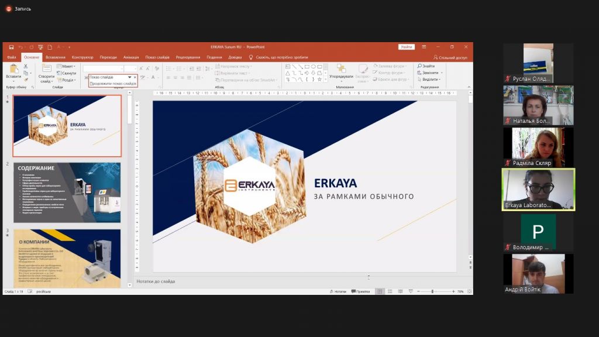Select slide 3 О КОМПАНИИ thumbnail
This screenshot has height=337, width=599.
point(67,259)
